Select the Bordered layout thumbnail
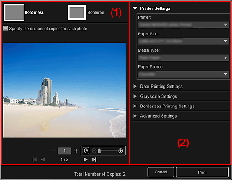Image resolution: width=232 pixels, height=180 pixels. point(77,12)
